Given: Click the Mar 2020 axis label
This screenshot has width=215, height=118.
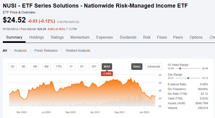Looking at the screenshot, I should (21, 112).
